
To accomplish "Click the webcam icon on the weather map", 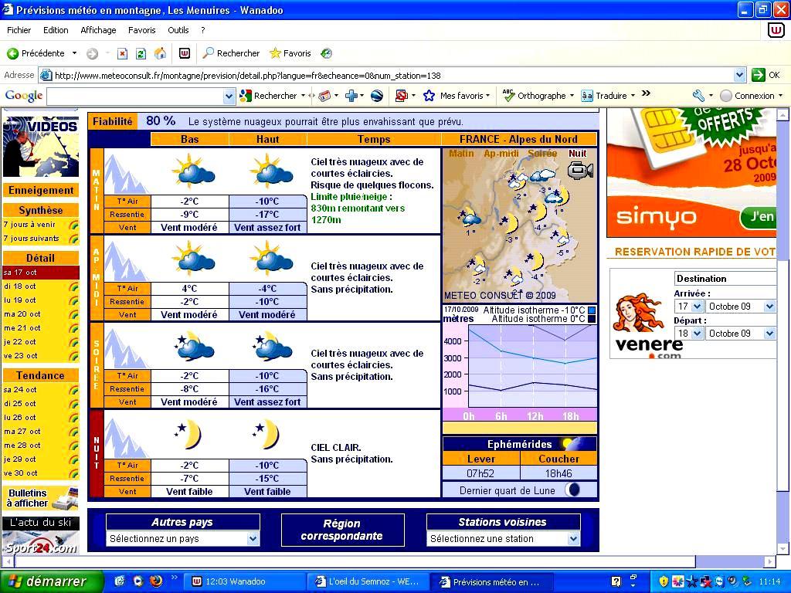I will click(x=580, y=171).
